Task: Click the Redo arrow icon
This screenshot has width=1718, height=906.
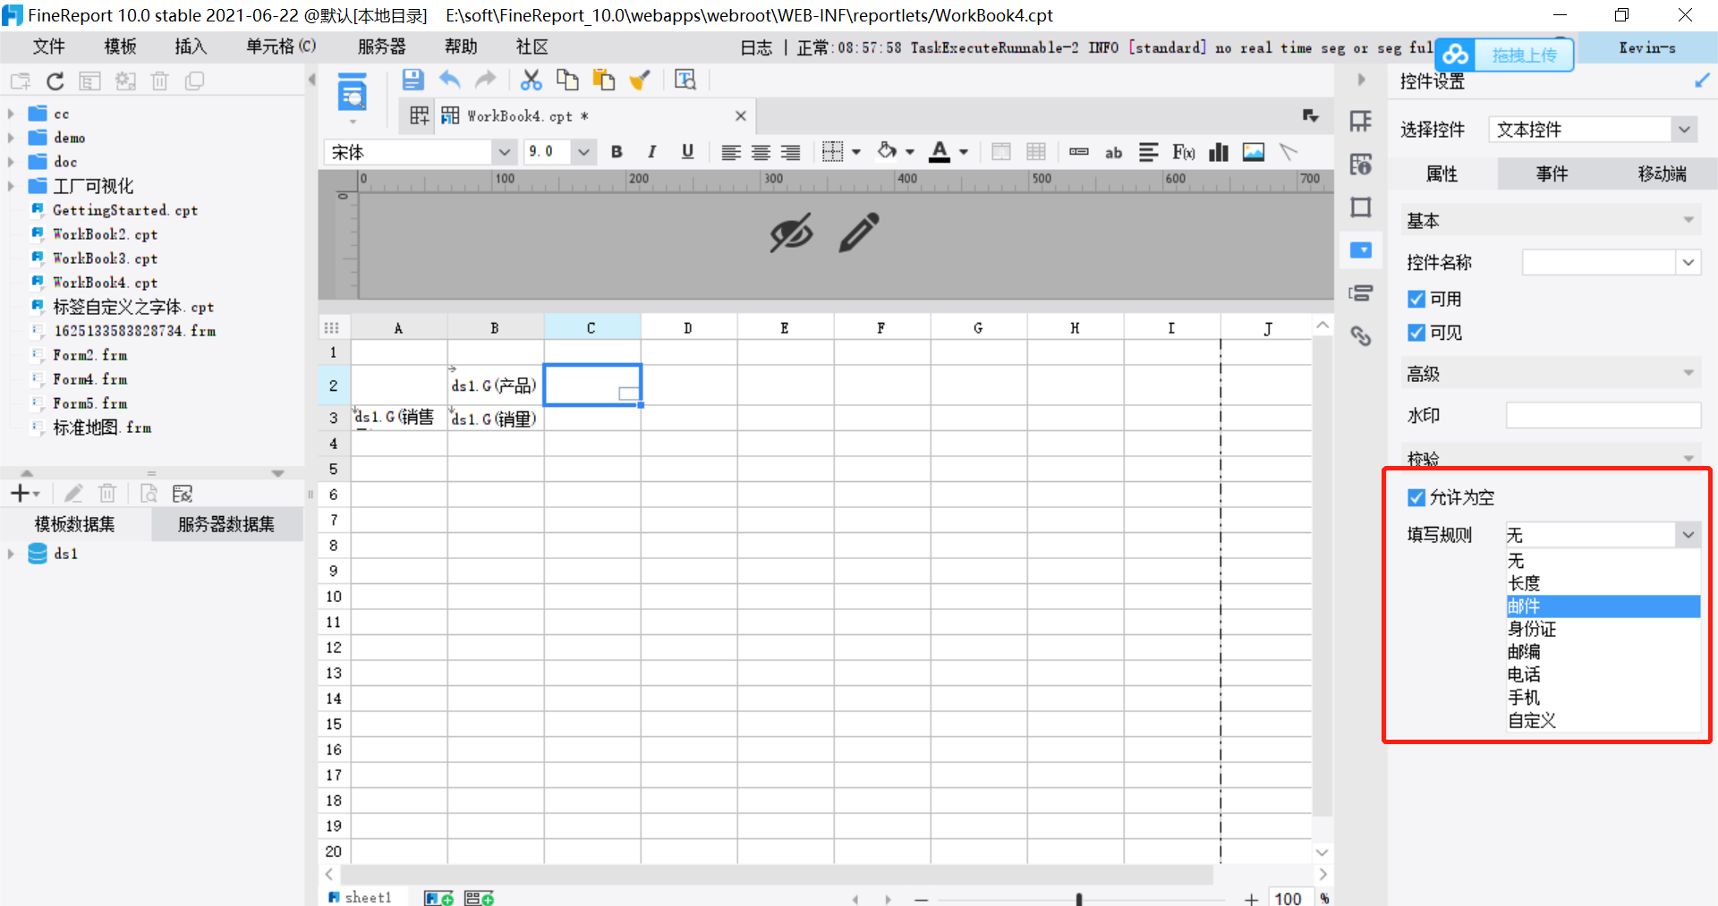Action: pos(485,80)
